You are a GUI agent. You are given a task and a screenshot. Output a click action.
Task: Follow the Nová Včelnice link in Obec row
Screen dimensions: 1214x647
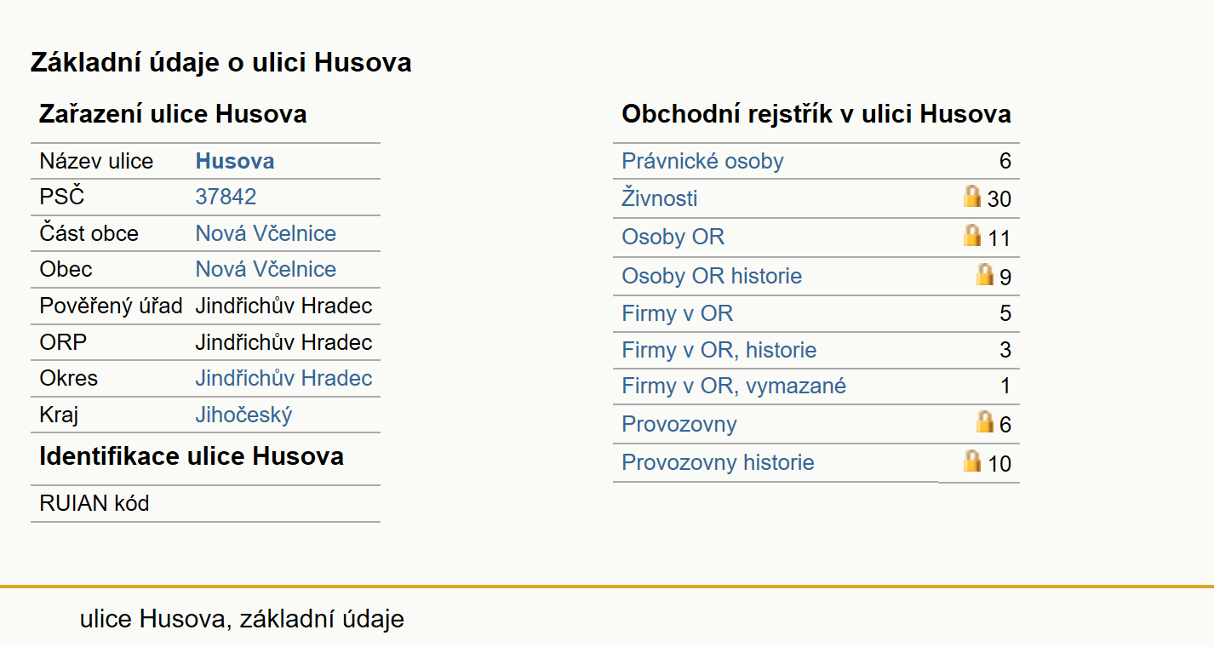tap(266, 269)
